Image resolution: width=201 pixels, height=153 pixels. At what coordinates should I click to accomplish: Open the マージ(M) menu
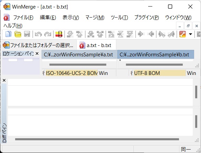point(95,18)
